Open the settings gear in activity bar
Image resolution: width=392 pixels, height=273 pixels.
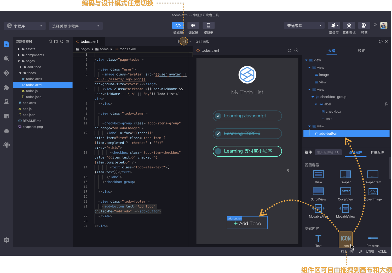coord(7,240)
